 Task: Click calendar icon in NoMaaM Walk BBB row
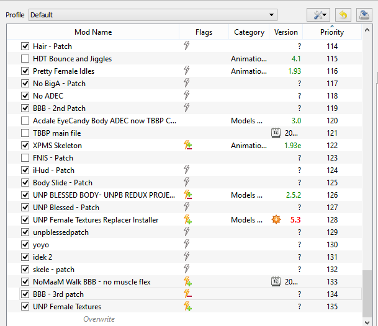click(x=276, y=281)
